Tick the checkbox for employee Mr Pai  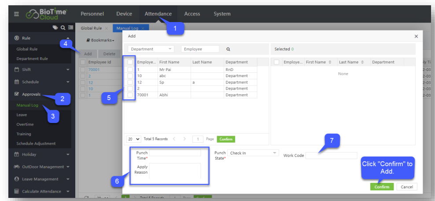click(x=130, y=70)
